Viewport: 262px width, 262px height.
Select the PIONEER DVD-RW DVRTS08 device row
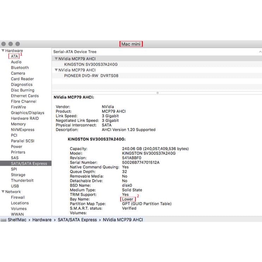pos(157,76)
